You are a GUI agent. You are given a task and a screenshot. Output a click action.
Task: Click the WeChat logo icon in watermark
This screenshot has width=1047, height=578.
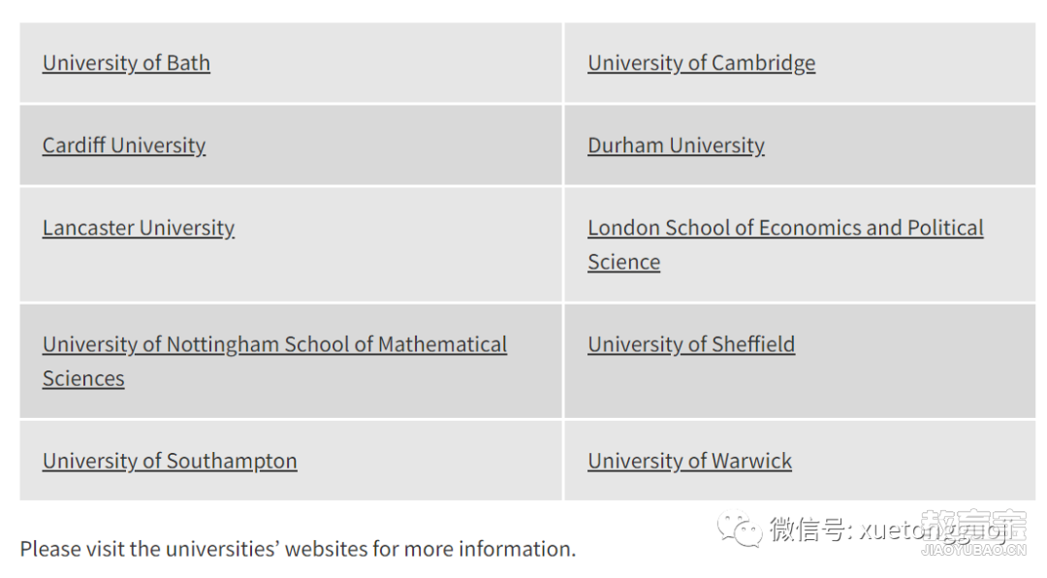740,528
